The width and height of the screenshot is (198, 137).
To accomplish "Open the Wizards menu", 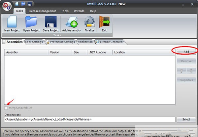I will (79, 11).
